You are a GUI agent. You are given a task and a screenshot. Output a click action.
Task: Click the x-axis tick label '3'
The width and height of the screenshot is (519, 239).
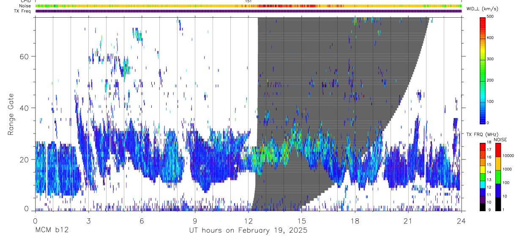point(88,221)
